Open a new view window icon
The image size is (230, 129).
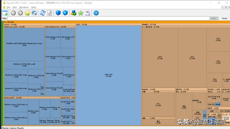tap(5, 13)
